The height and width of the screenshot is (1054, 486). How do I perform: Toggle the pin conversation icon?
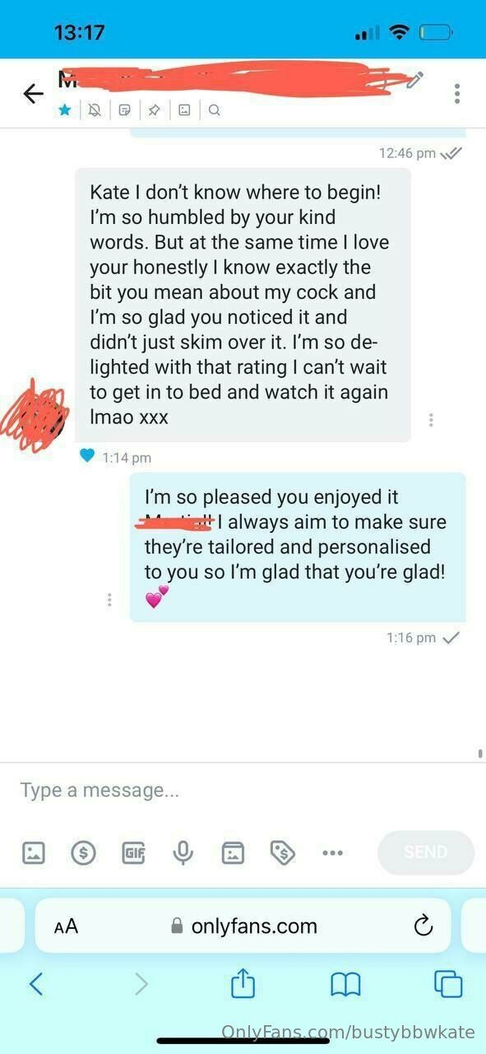coord(154,110)
